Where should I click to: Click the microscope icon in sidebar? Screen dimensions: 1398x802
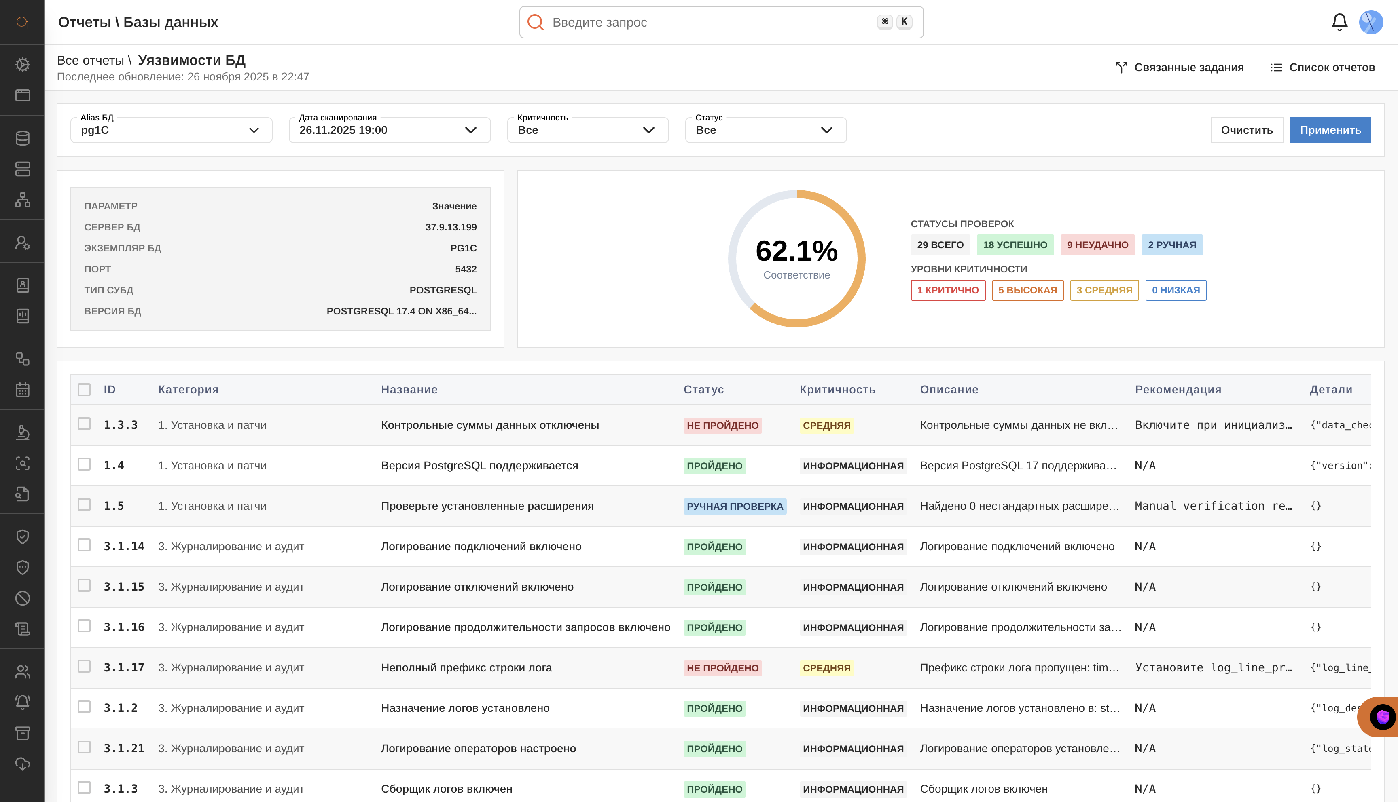[x=23, y=433]
